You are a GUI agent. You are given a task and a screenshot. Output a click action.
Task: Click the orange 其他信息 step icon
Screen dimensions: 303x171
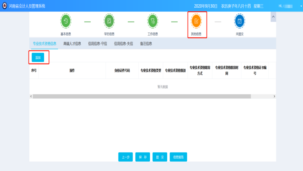click(x=196, y=21)
